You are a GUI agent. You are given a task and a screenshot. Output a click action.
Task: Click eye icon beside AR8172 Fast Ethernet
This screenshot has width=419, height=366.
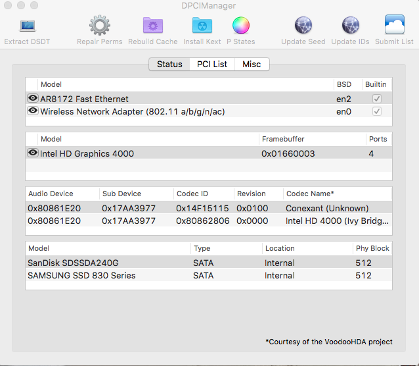coord(32,98)
